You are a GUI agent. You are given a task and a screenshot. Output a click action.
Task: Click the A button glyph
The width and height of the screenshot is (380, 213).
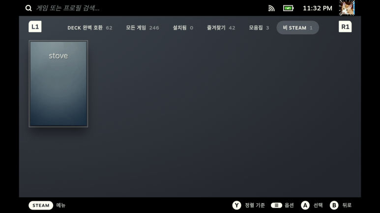click(x=305, y=205)
